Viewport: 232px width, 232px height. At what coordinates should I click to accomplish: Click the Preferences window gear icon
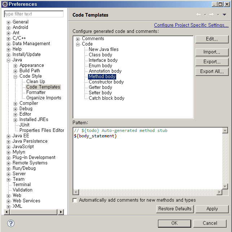coord(5,4)
